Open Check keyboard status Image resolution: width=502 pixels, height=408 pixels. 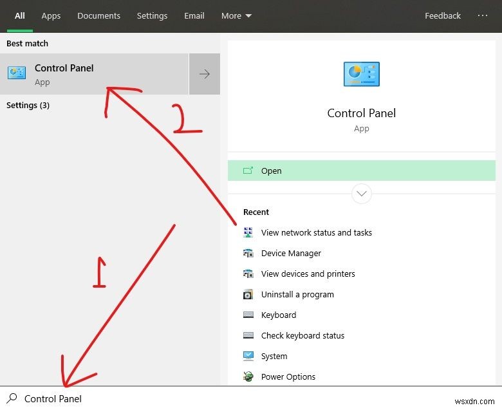[302, 335]
